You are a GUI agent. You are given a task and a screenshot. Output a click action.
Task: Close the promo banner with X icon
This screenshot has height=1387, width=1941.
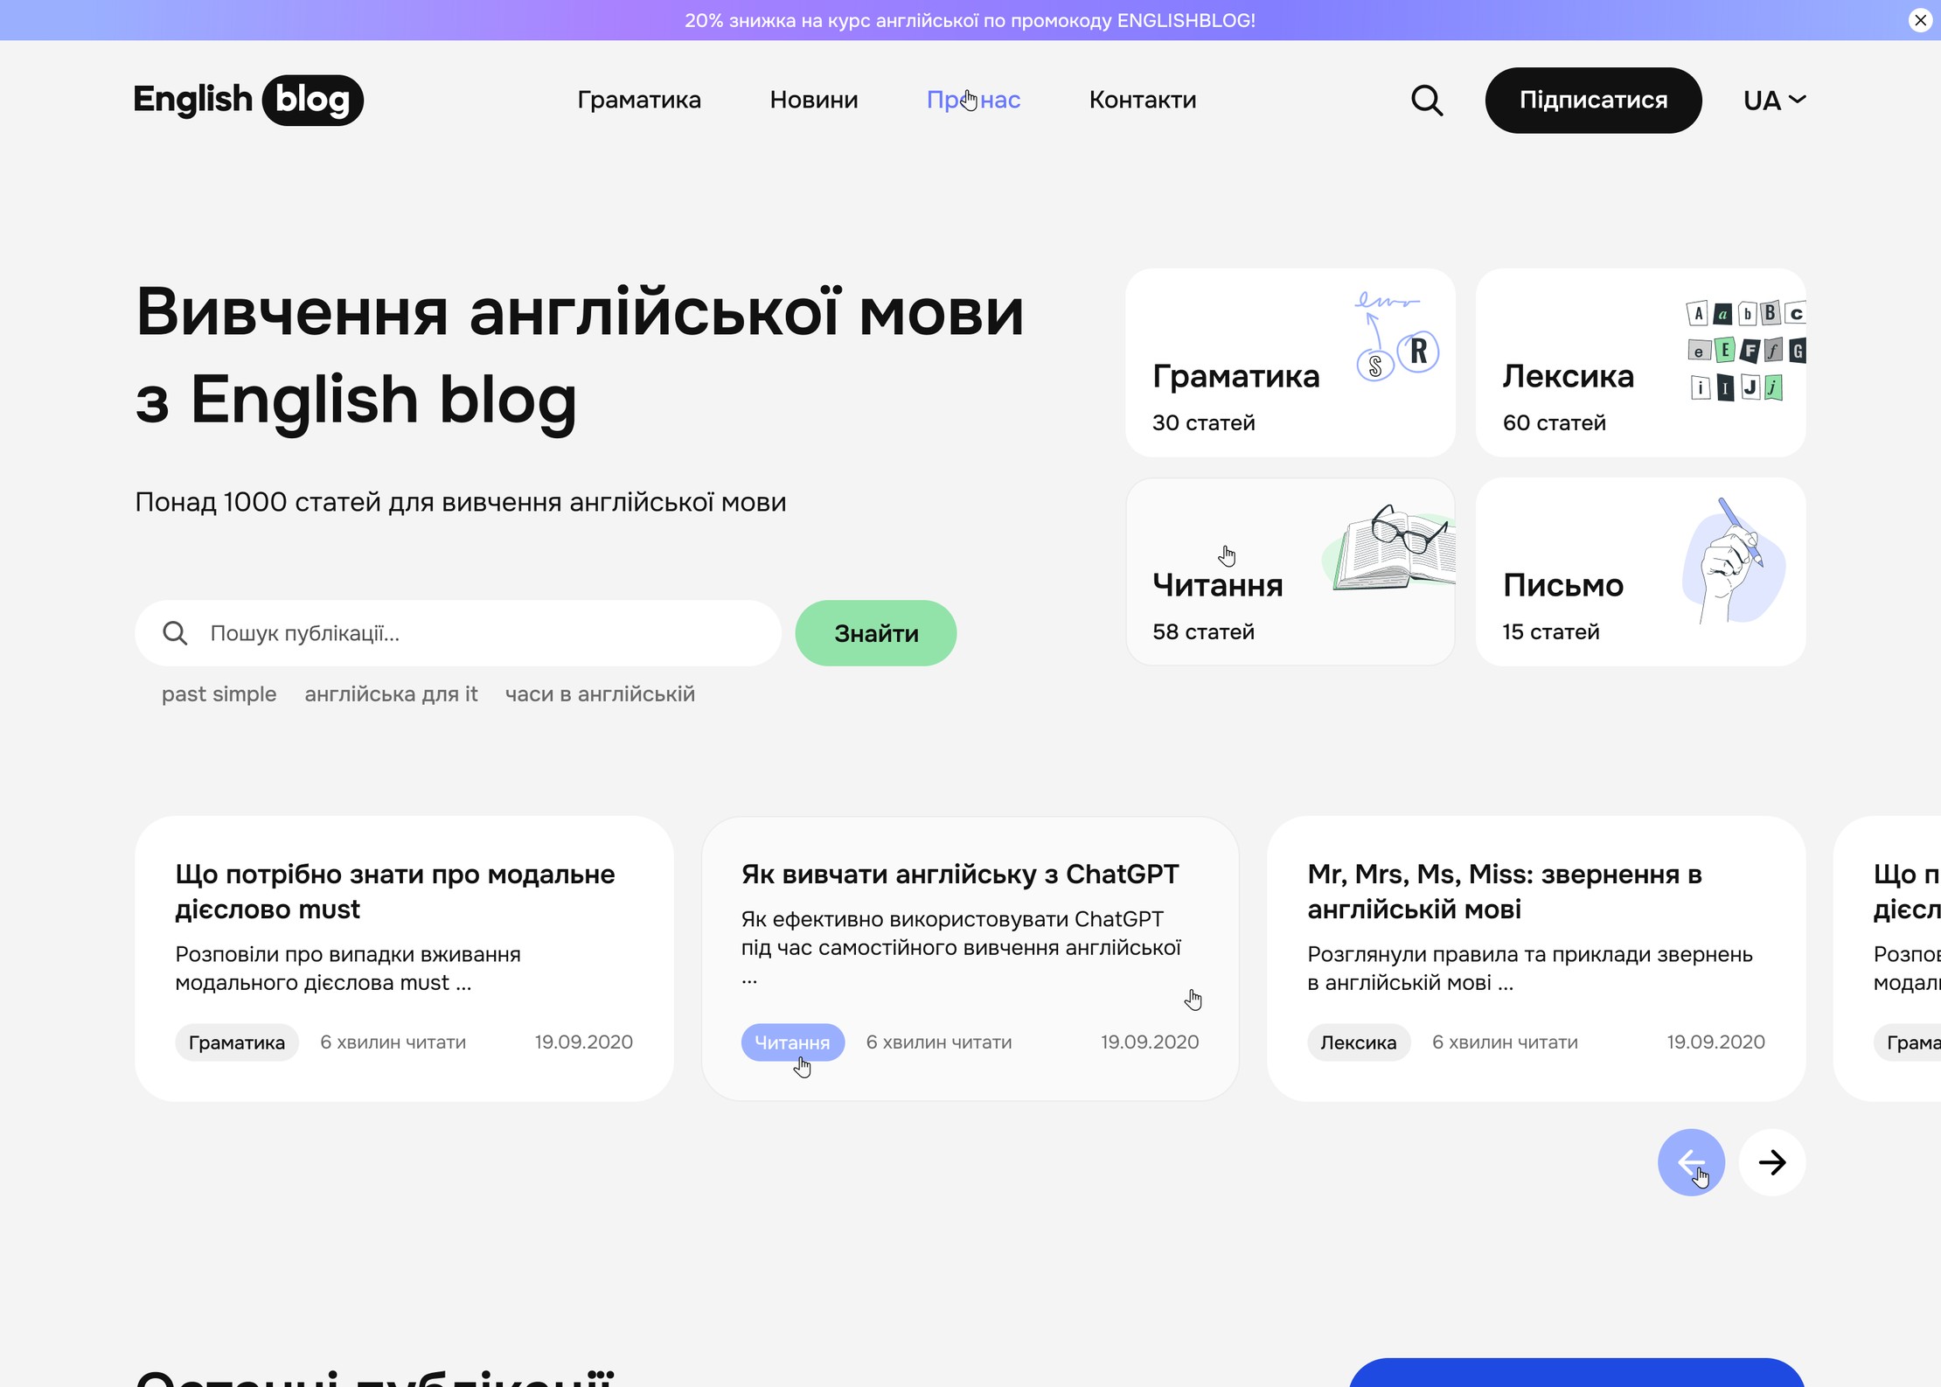coord(1920,20)
